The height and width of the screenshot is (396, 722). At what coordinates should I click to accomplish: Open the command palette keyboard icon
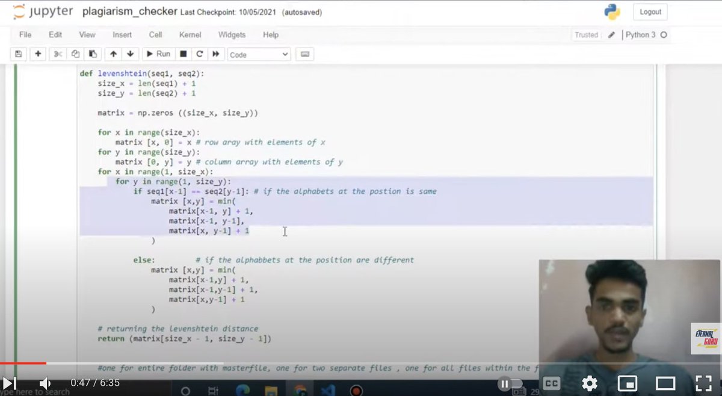305,54
